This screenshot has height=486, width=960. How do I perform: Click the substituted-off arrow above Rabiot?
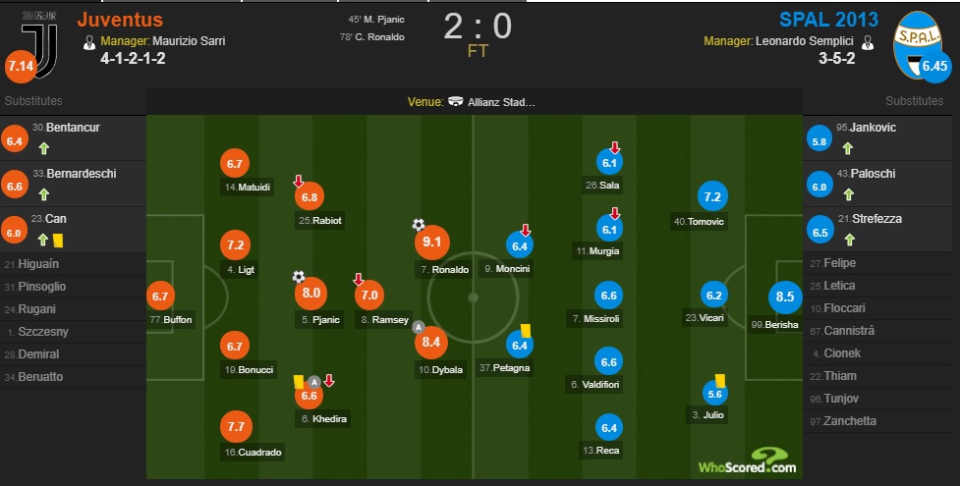coord(298,182)
